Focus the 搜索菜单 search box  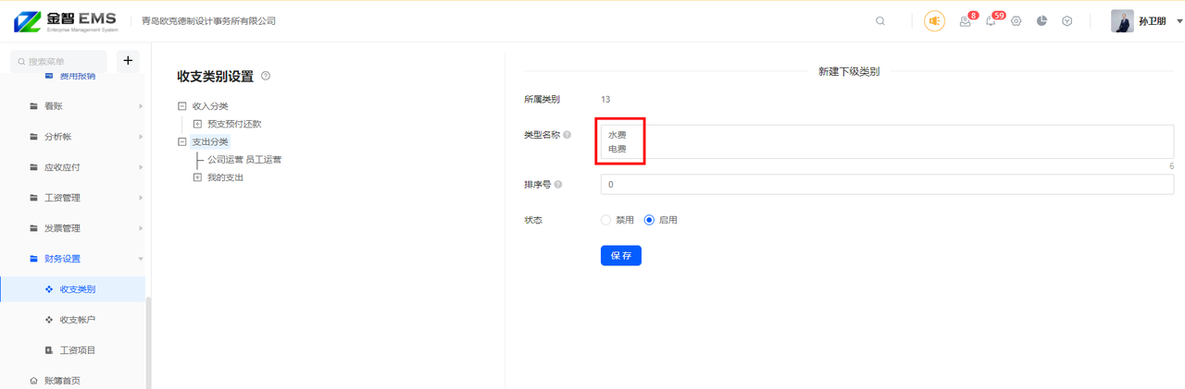pos(58,61)
